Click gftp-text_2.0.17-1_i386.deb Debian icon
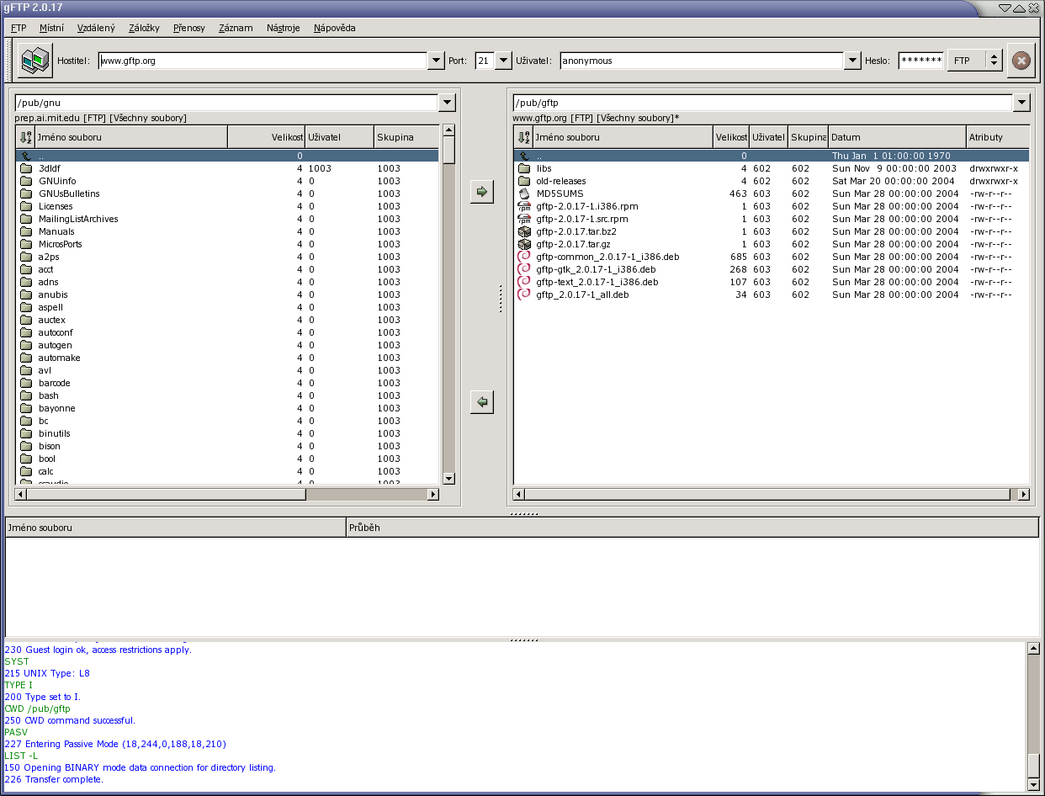This screenshot has width=1045, height=796. pos(524,282)
